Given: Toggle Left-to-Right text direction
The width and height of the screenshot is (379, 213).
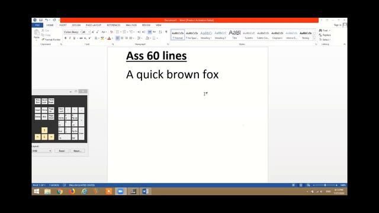Looking at the screenshot, I should 150,32.
